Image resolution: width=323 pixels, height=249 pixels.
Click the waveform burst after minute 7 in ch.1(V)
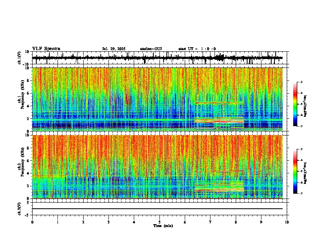(219, 57)
